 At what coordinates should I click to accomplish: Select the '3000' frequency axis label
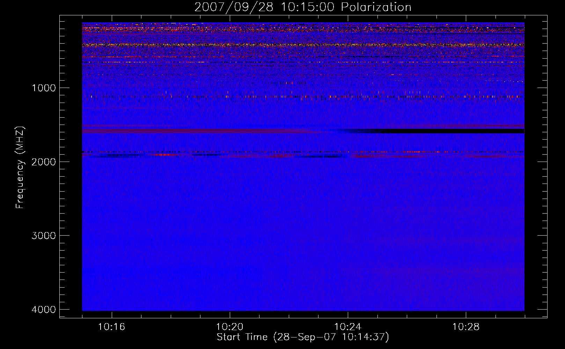click(x=44, y=236)
